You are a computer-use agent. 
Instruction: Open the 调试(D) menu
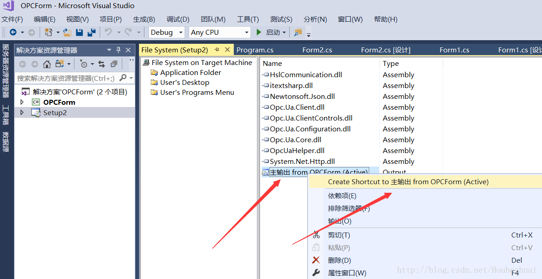pos(178,19)
